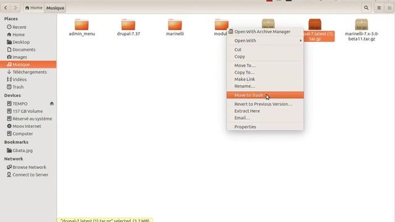Click the admin_menu folder name
The height and width of the screenshot is (222, 395).
82,34
